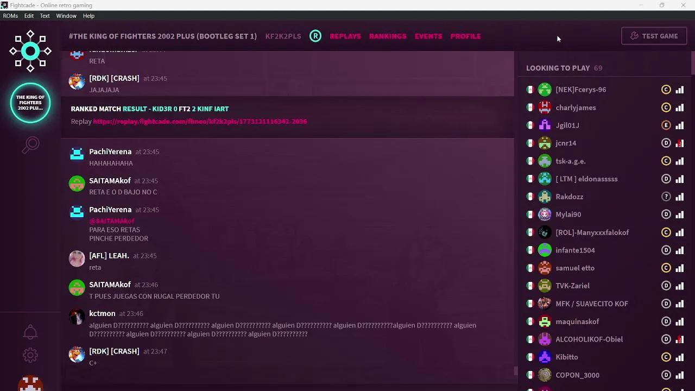Click the rank D badge of TVK-Zariel

pos(666,286)
